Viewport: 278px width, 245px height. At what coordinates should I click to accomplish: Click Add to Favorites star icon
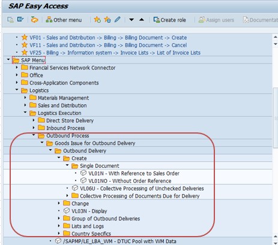pyautogui.click(x=97, y=20)
